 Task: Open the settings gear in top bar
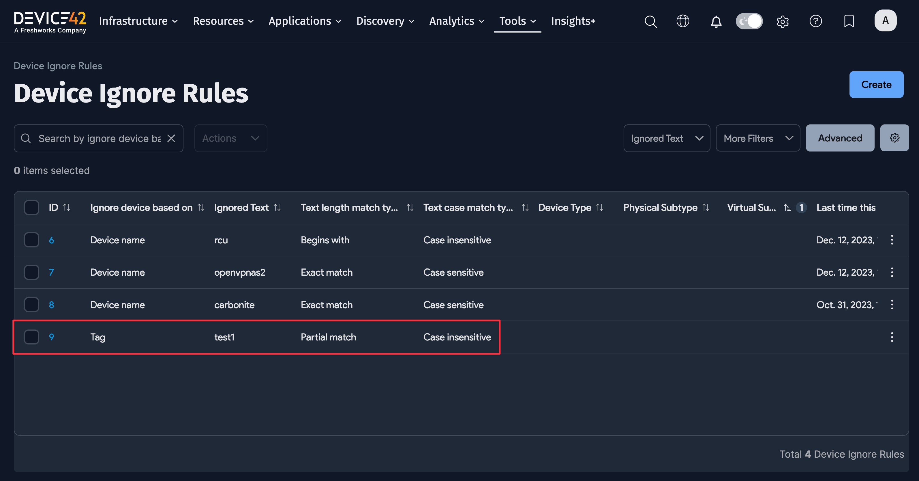click(783, 21)
